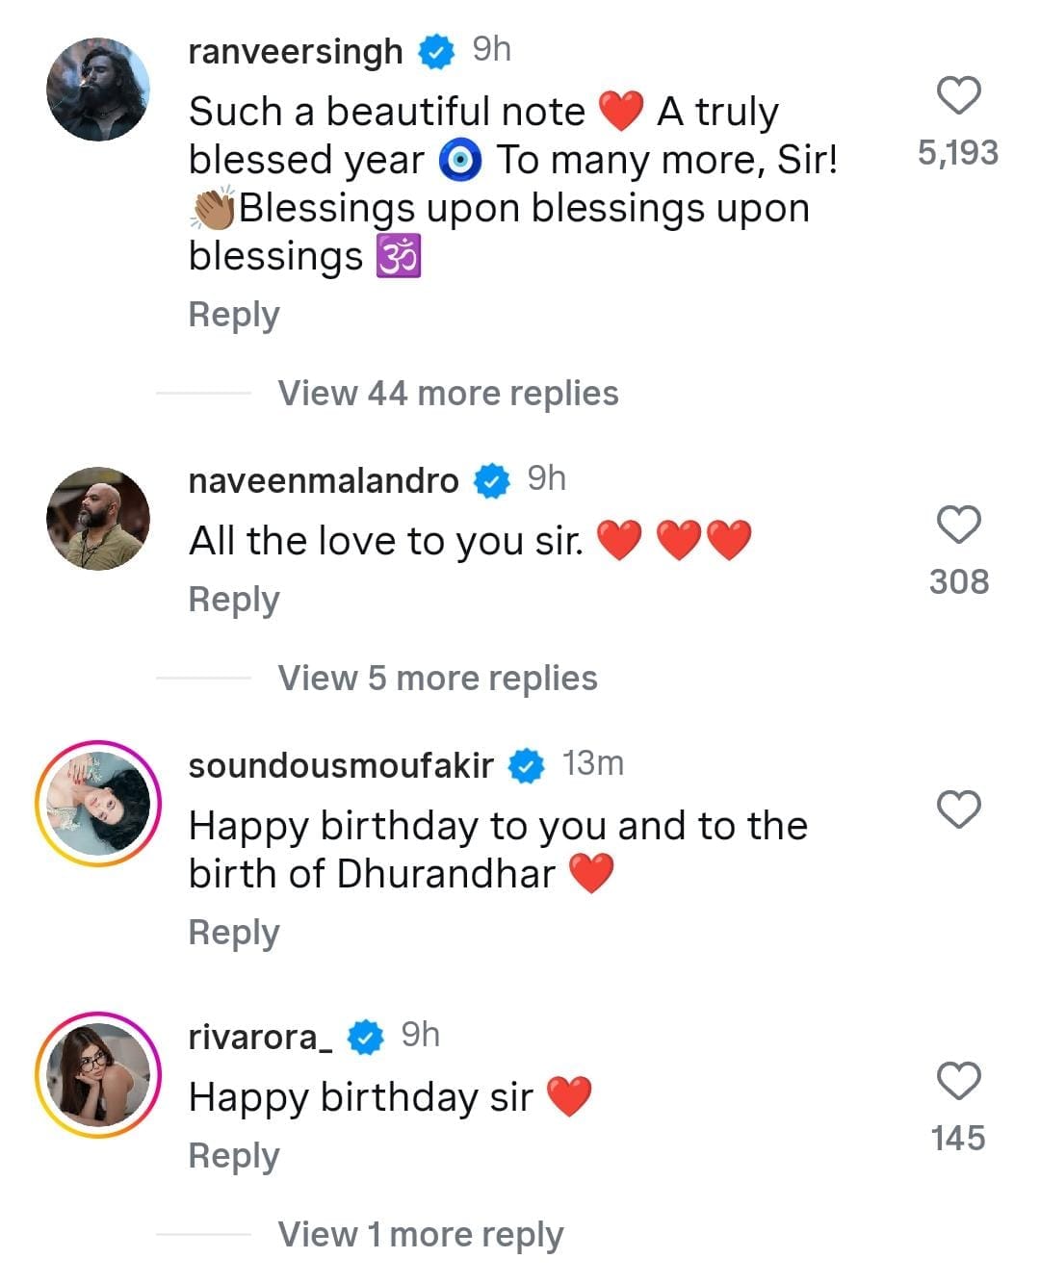Reply to soundousmoufakir's comment
Image resolution: width=1040 pixels, height=1284 pixels.
[x=234, y=933]
